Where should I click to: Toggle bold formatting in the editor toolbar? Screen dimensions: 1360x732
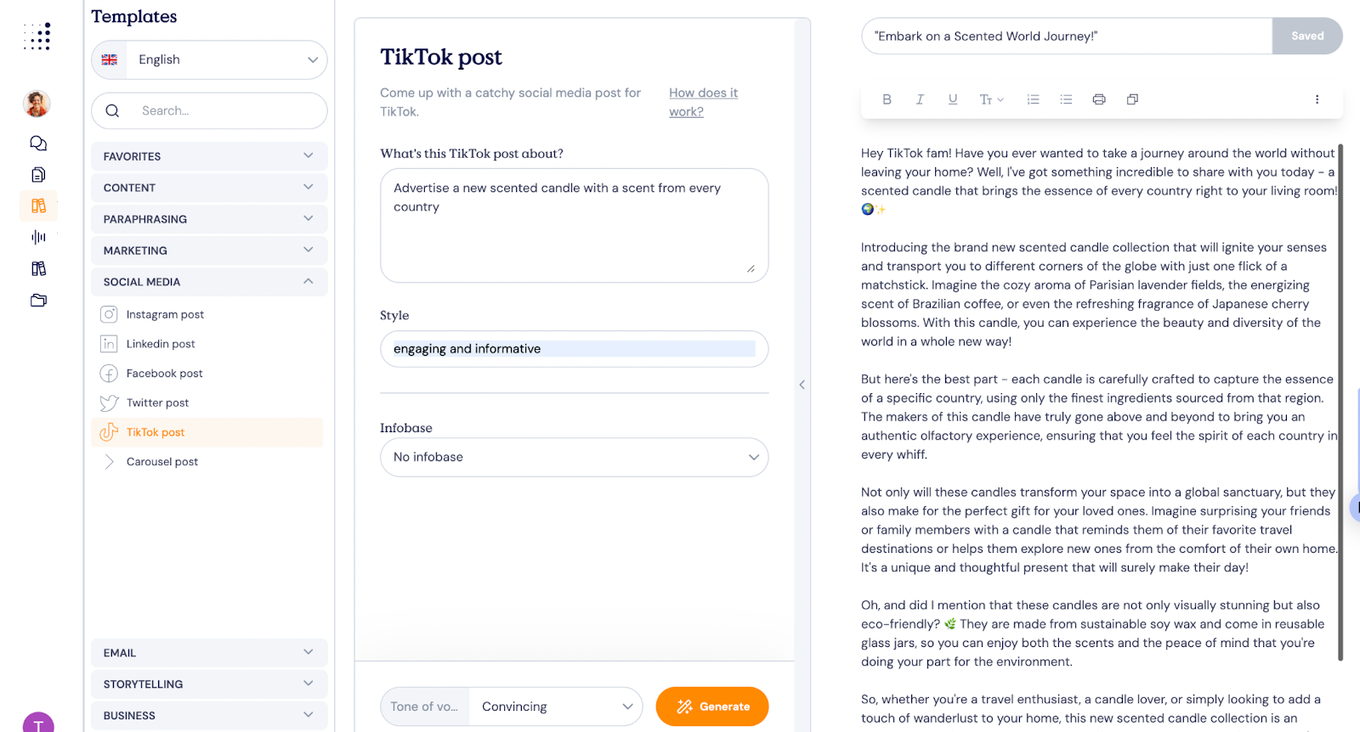point(887,99)
